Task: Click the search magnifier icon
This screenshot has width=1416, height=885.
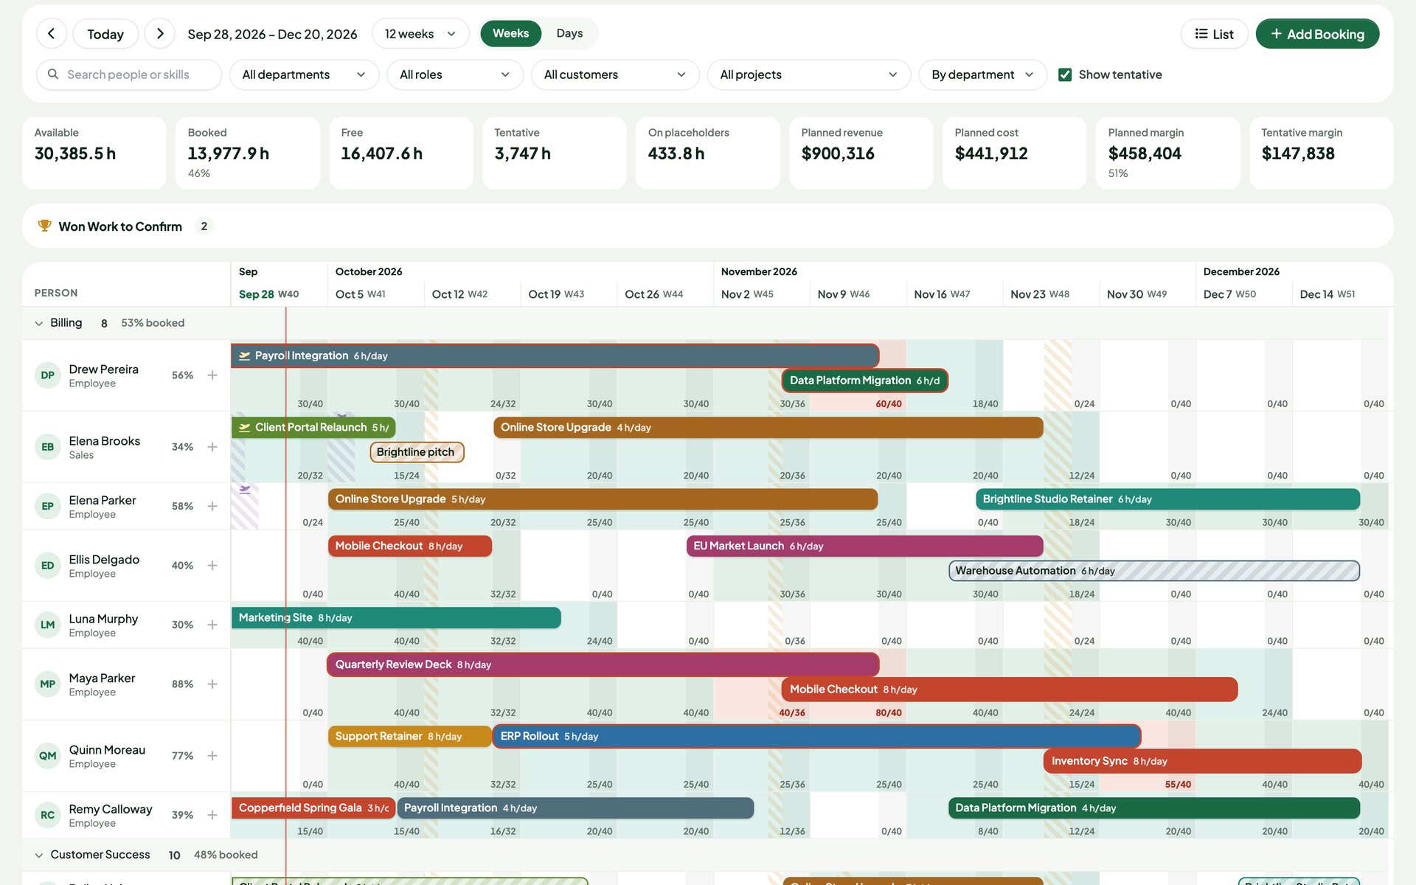Action: [x=53, y=74]
